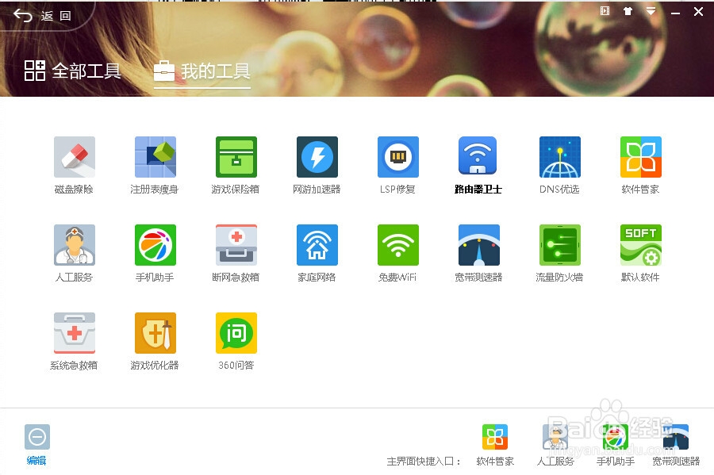Launch the 免费WiFi green icon

coord(398,245)
